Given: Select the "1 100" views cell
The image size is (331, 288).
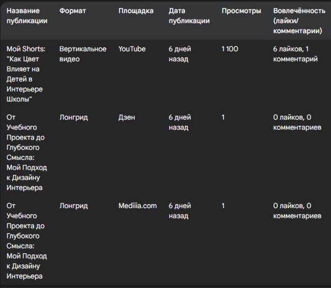Looking at the screenshot, I should [x=230, y=49].
